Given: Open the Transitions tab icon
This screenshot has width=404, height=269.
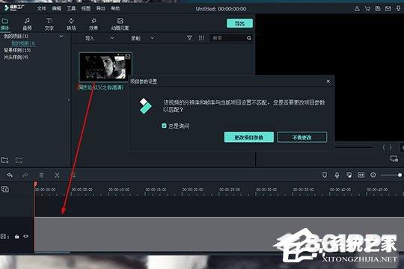Looking at the screenshot, I should (71, 24).
